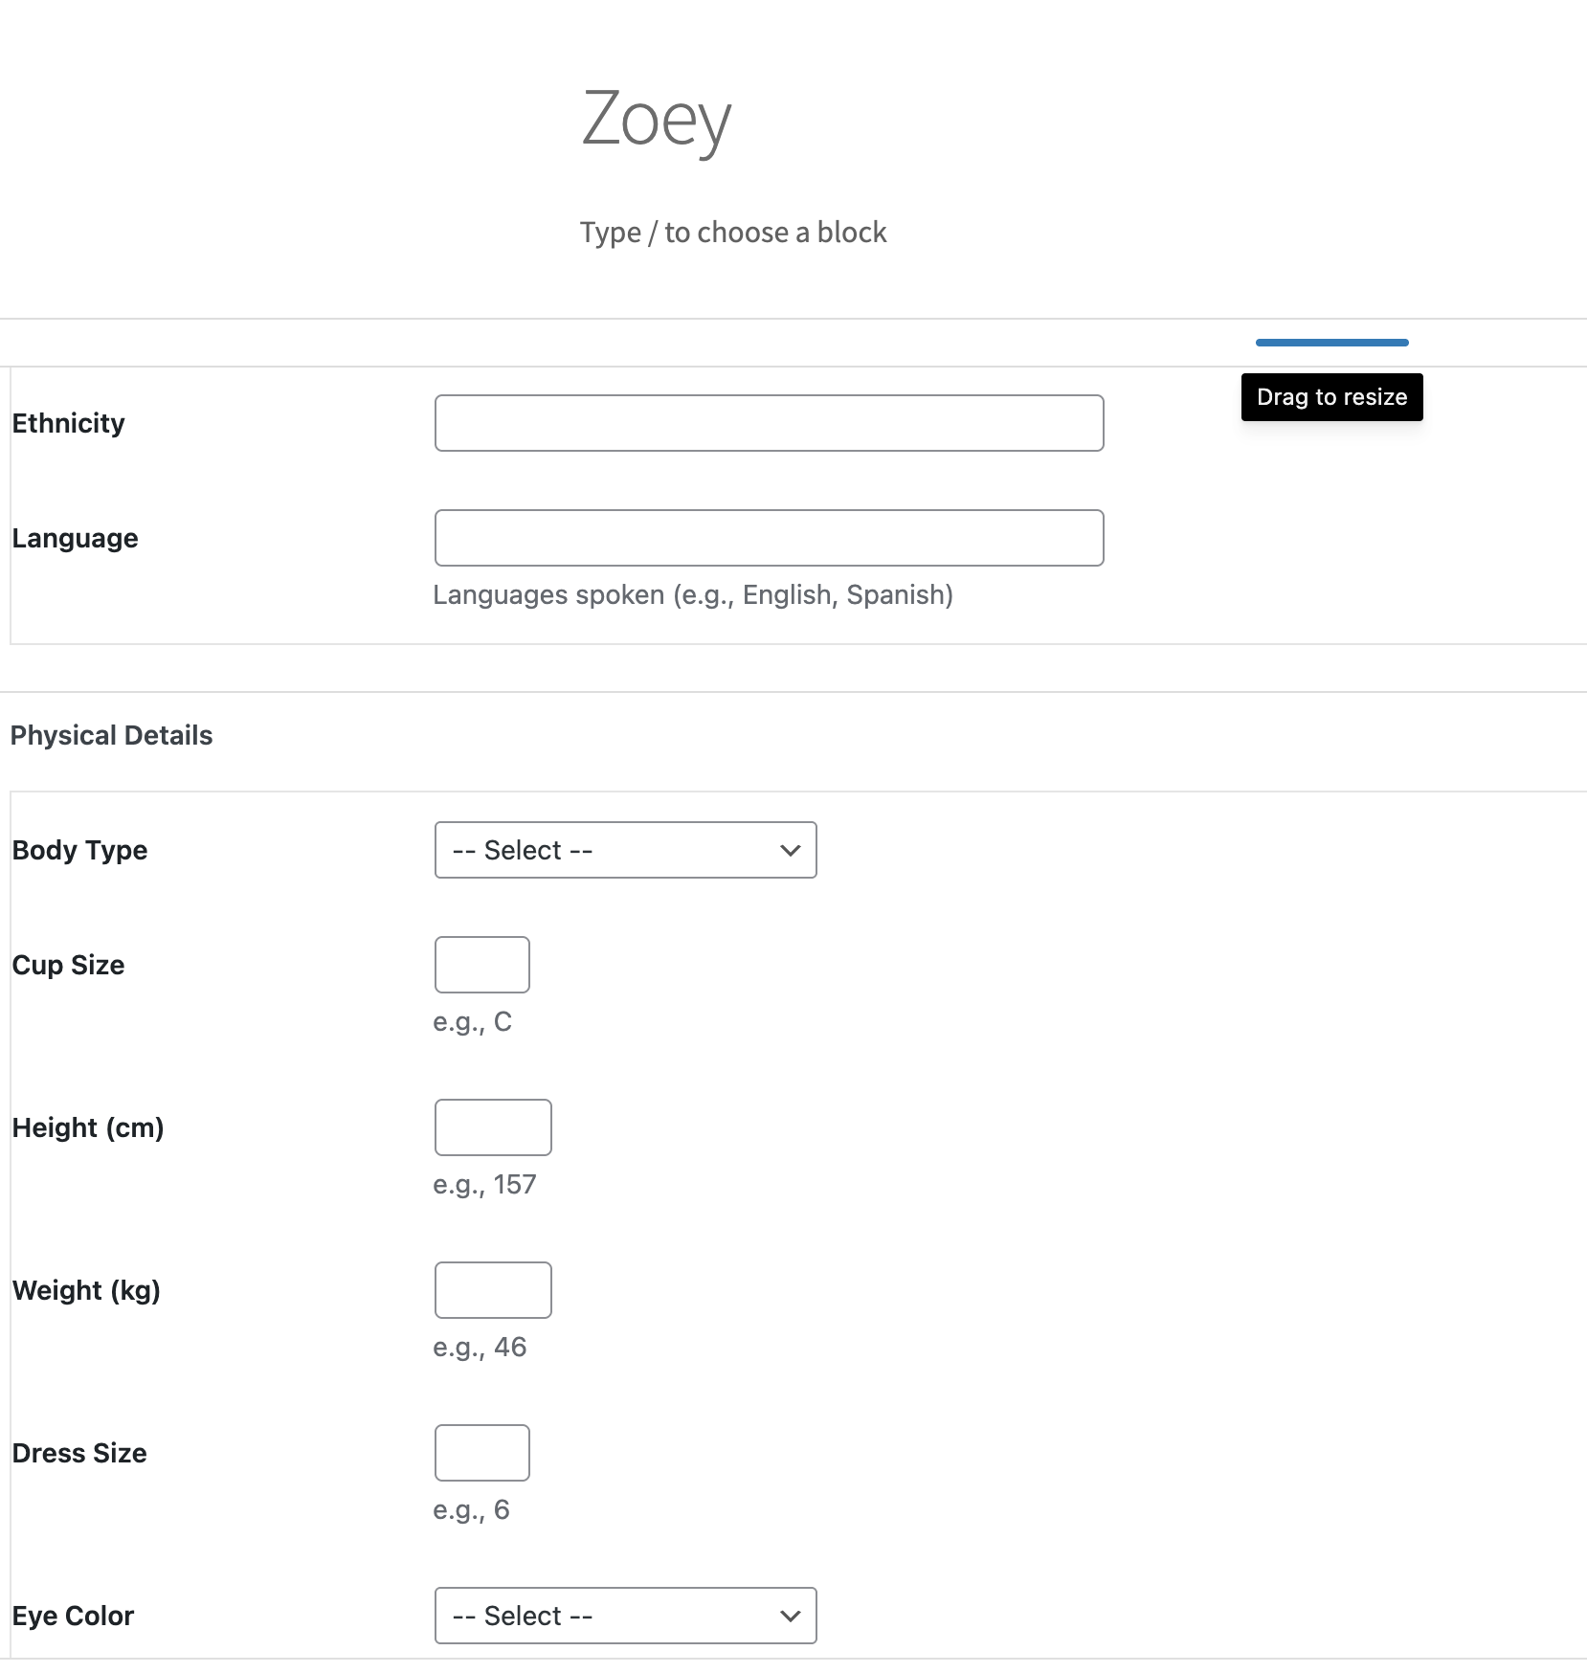Viewport: 1587px width, 1673px height.
Task: Click the Ethnicity text field
Action: [x=768, y=422]
